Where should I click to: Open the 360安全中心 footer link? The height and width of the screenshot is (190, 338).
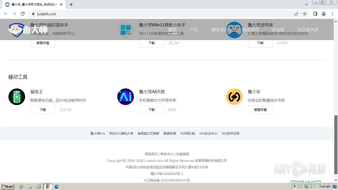(208, 134)
